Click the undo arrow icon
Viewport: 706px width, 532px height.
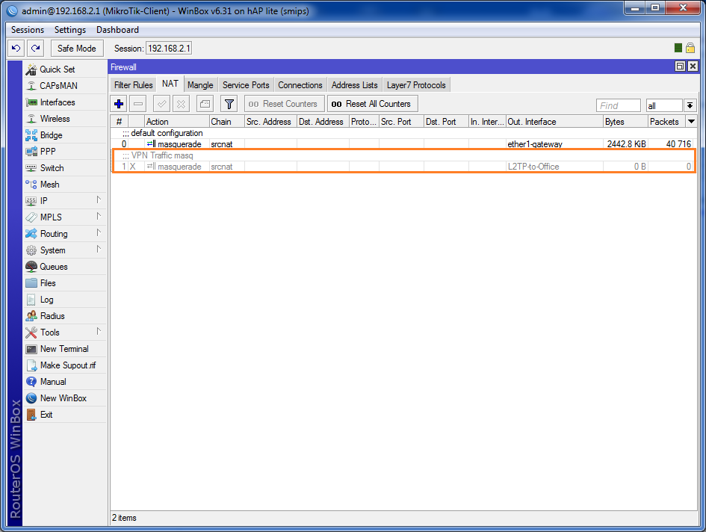[16, 49]
